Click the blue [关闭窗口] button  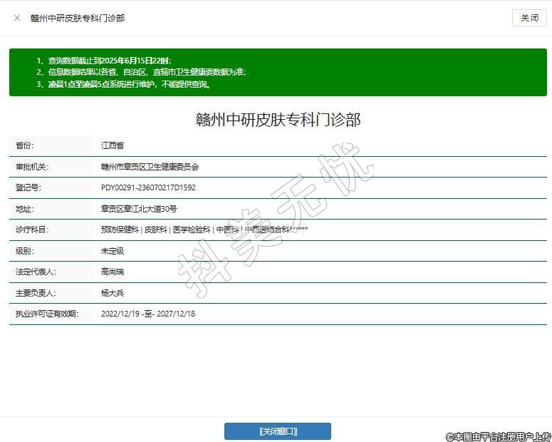277,431
